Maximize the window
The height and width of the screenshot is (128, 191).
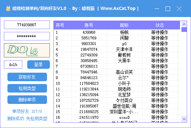tap(168, 9)
